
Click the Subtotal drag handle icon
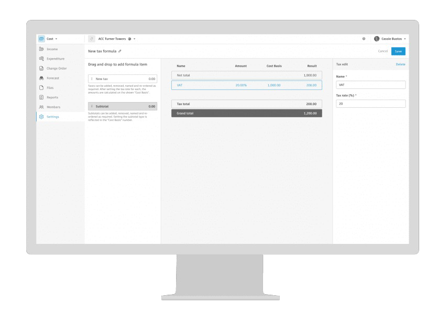click(x=92, y=106)
